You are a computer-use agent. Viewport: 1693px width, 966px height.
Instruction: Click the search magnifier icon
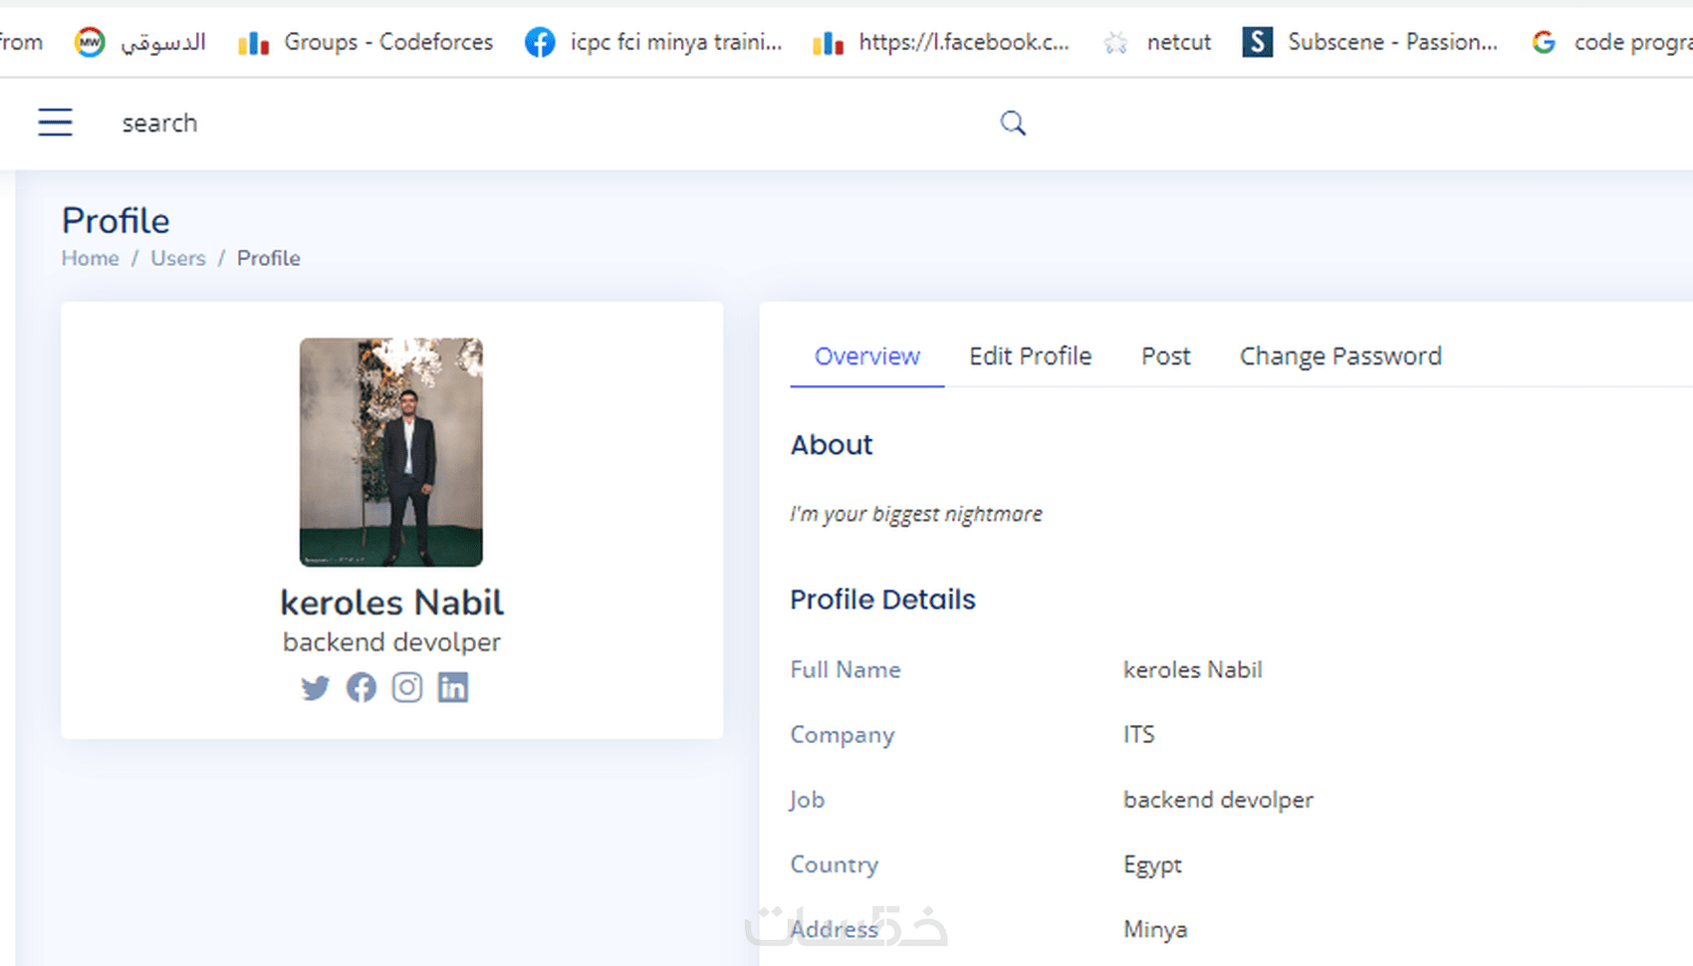(x=1013, y=122)
